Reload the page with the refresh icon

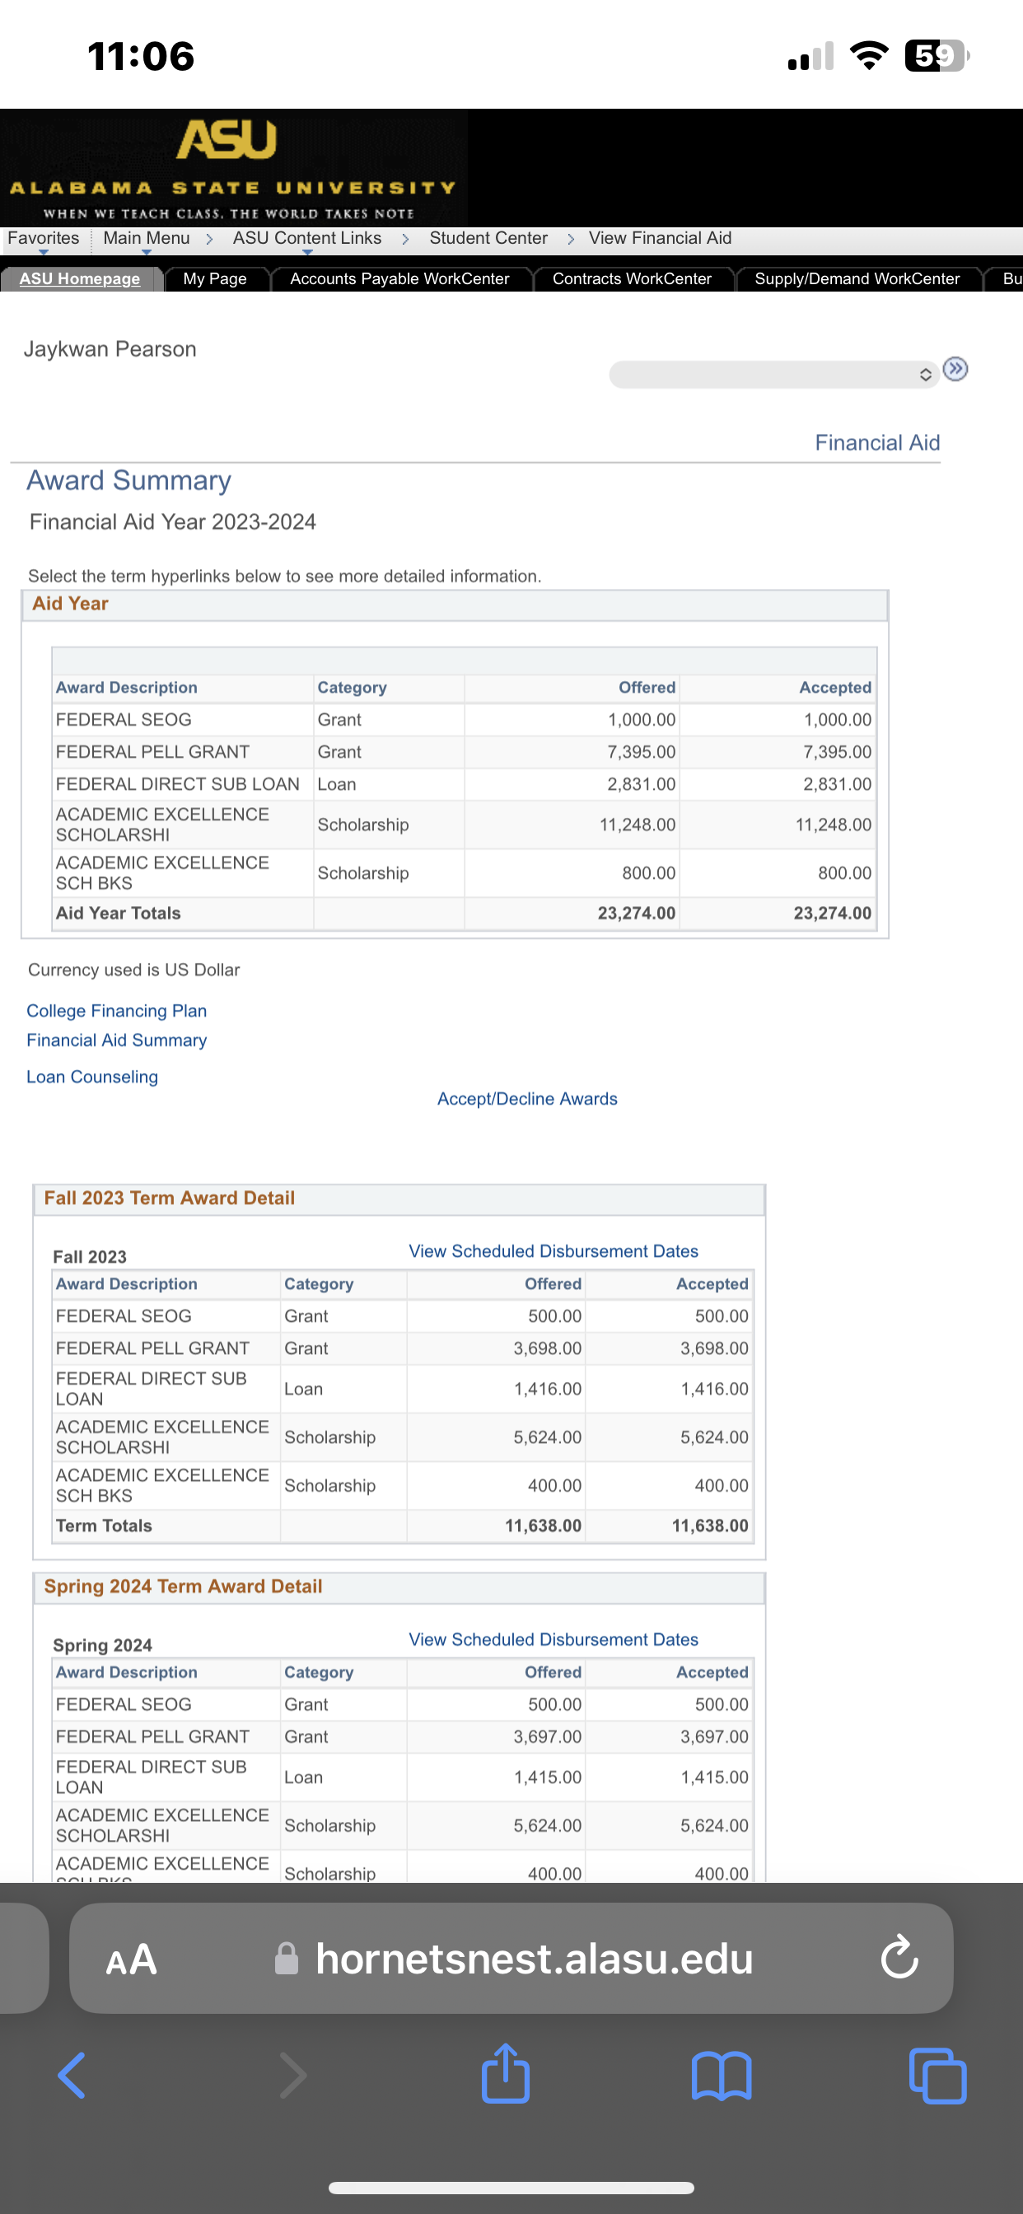pos(899,1957)
